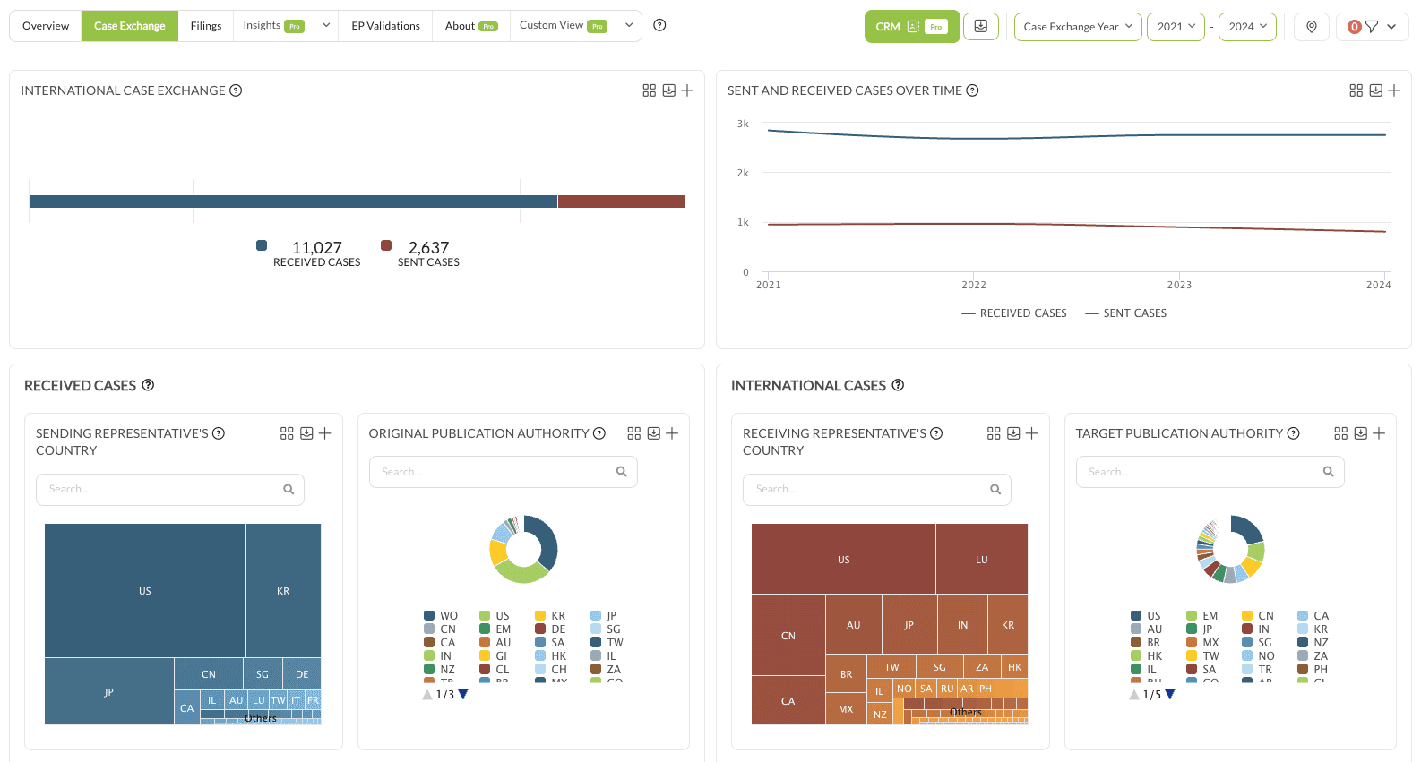
Task: Click the download icon beside CRM button
Action: pyautogui.click(x=981, y=26)
